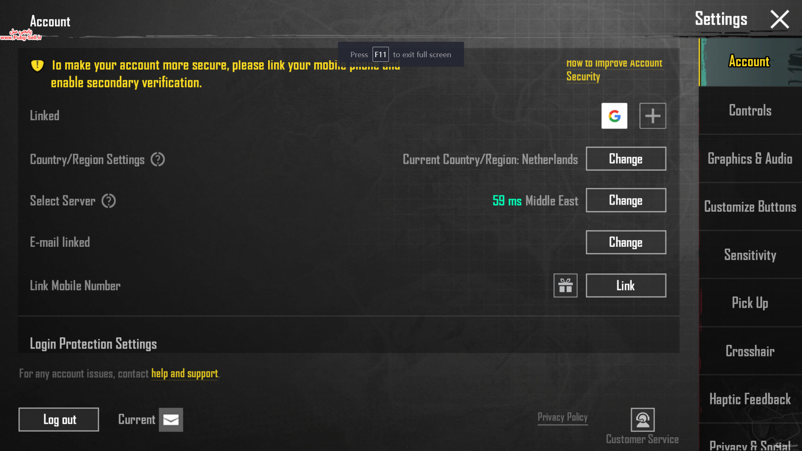Viewport: 802px width, 451px height.
Task: Open Customer Service headset icon
Action: click(x=642, y=420)
